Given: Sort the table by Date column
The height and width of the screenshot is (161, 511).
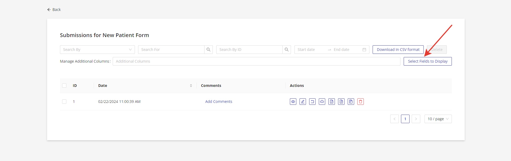Looking at the screenshot, I should (x=191, y=86).
